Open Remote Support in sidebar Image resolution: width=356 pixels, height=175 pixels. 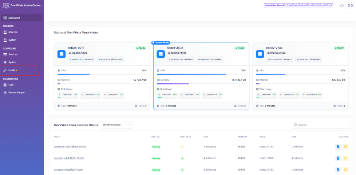(x=17, y=93)
